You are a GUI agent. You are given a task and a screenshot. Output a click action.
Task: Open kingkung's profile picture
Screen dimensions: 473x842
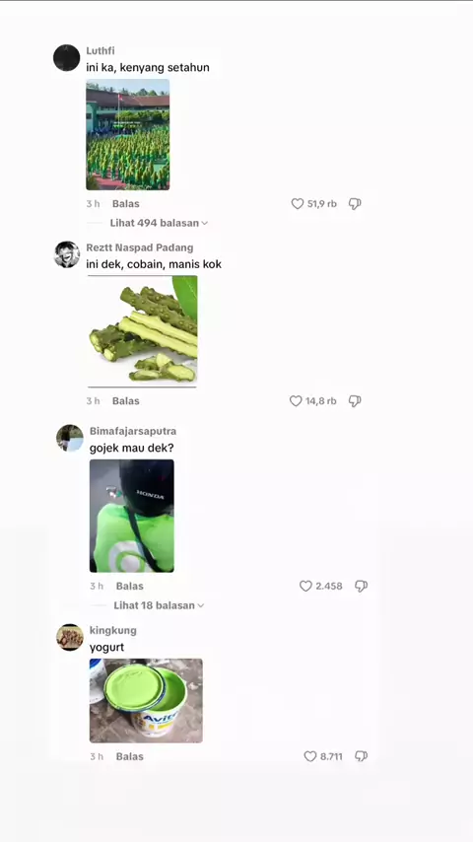coord(70,637)
